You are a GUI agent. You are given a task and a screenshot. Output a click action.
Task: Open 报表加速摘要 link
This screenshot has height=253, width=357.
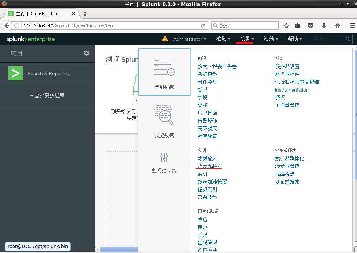[212, 182]
